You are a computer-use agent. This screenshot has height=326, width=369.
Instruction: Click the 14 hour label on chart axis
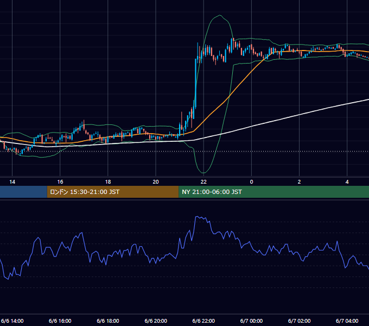pos(12,182)
